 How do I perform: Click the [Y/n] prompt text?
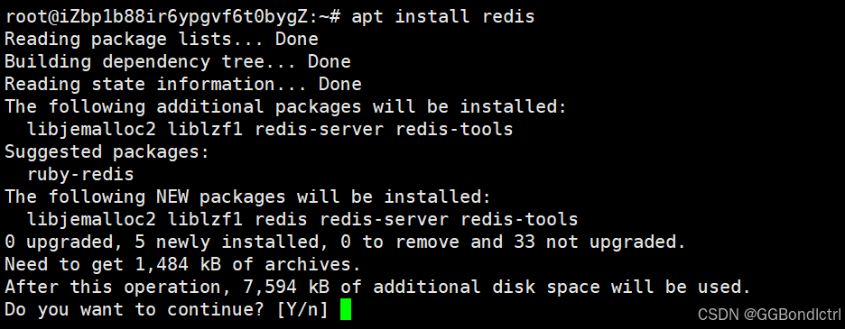(x=302, y=309)
